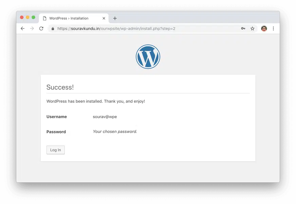Image resolution: width=296 pixels, height=204 pixels.
Task: Click the padlock site security icon
Action: coord(53,29)
